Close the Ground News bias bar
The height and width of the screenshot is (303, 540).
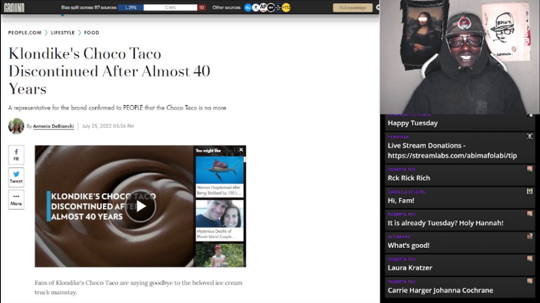[x=378, y=7]
